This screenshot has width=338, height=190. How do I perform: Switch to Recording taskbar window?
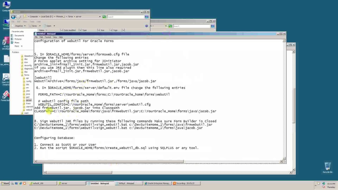pos(186,183)
